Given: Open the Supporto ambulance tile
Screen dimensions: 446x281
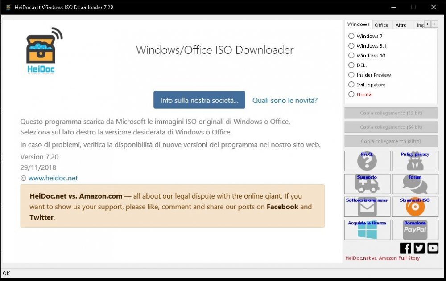Looking at the screenshot, I should (x=367, y=184).
